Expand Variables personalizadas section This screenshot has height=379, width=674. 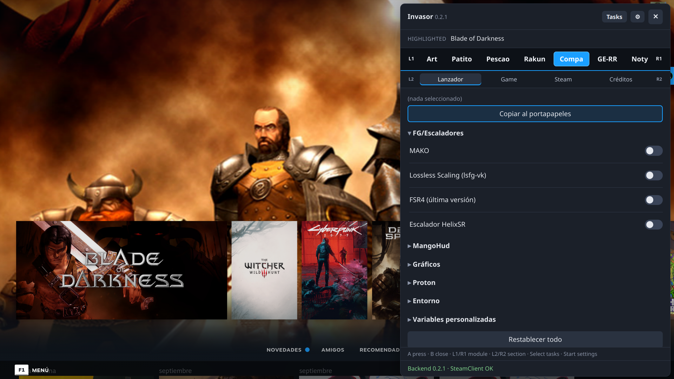click(x=452, y=319)
